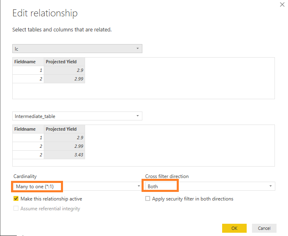Select Fieldname column in Intermediate_table preview

click(28, 129)
